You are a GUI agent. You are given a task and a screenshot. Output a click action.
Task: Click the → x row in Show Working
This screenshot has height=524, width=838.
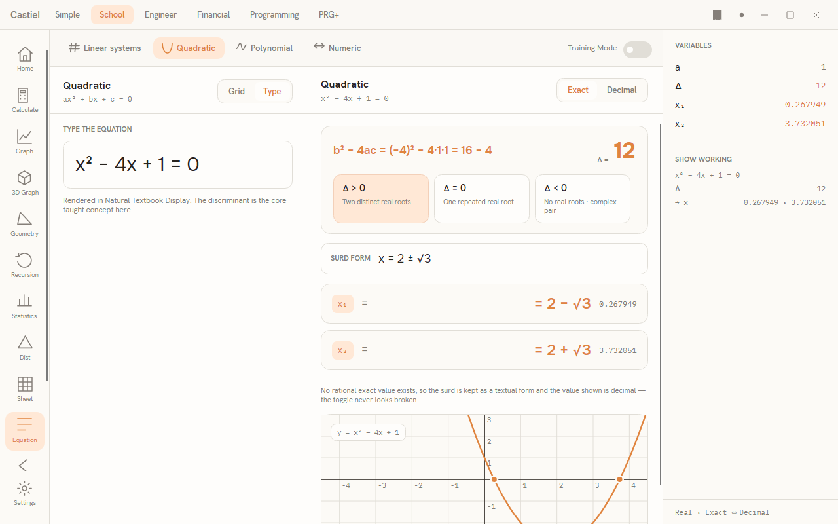point(750,202)
